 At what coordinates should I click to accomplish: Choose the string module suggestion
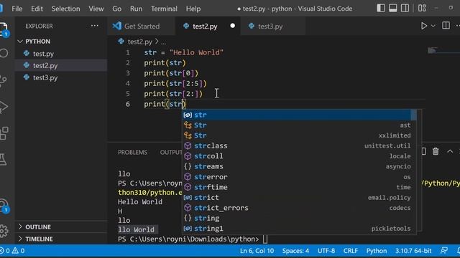[299, 218]
